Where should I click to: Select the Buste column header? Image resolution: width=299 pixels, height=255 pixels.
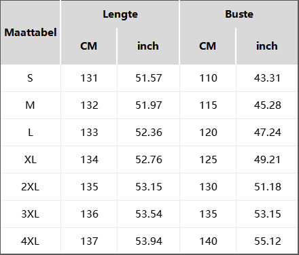click(239, 14)
